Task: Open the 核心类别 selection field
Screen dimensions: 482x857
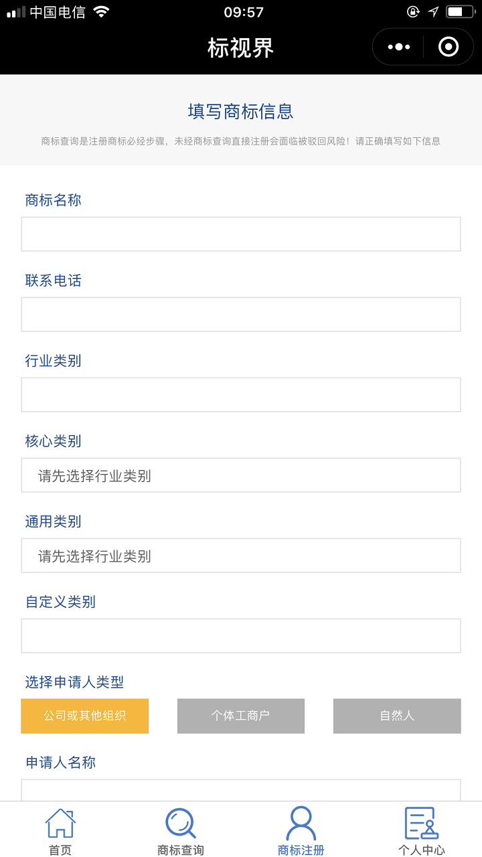Action: tap(241, 475)
